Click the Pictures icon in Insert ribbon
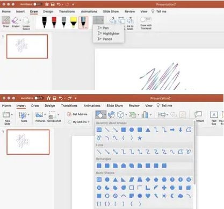Screen dimensions: 224x209 [x=39, y=114]
